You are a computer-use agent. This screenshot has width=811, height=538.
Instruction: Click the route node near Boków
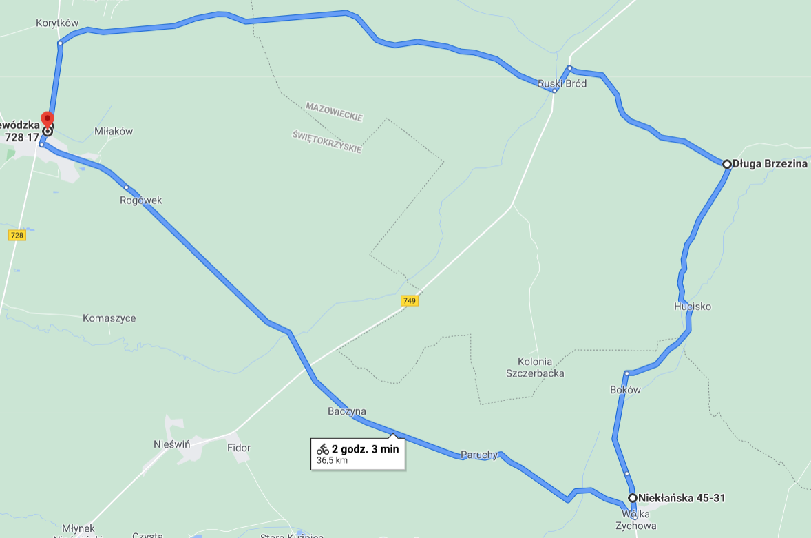(x=626, y=373)
